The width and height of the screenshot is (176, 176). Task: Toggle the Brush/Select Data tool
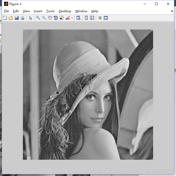[x=68, y=18]
